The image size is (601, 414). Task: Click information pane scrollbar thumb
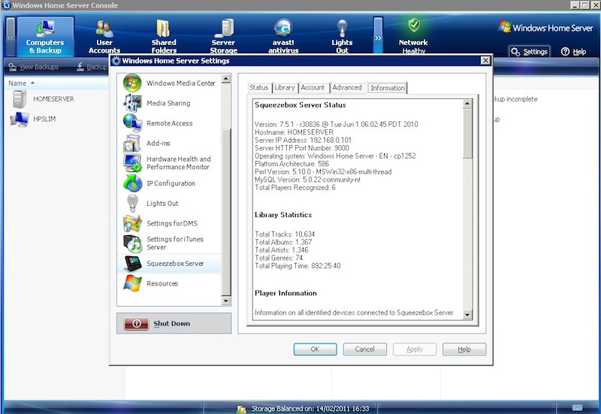pyautogui.click(x=467, y=134)
